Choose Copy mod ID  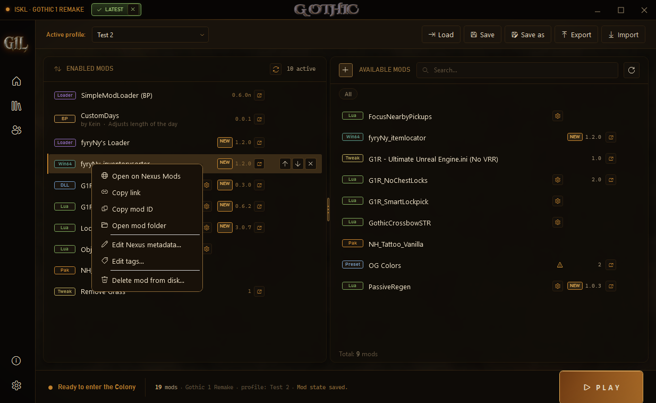click(x=147, y=209)
